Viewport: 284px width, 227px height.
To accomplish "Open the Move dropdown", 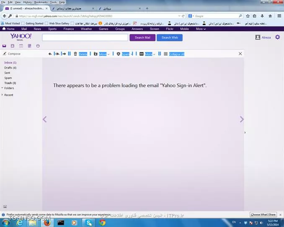I will (108, 54).
